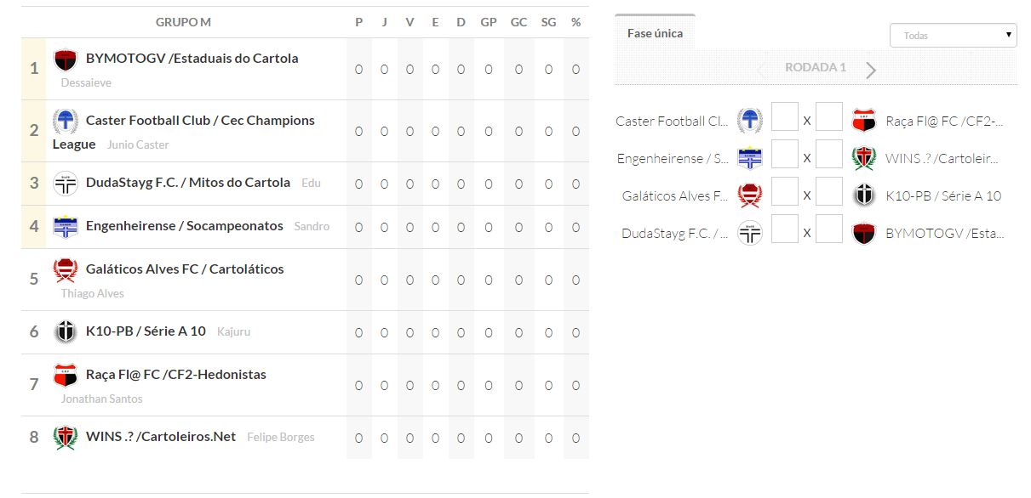
Task: Open WINS .? /Cartoleiros.Net team link
Action: pos(161,437)
